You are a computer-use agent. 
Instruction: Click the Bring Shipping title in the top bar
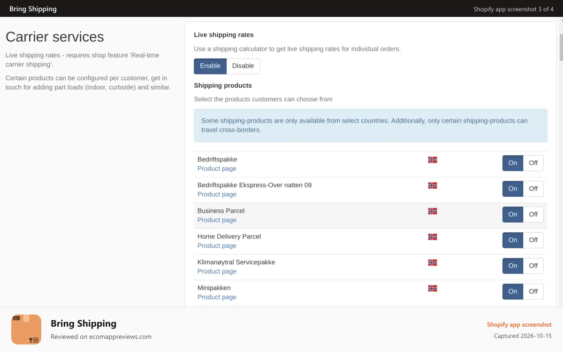[x=33, y=9]
